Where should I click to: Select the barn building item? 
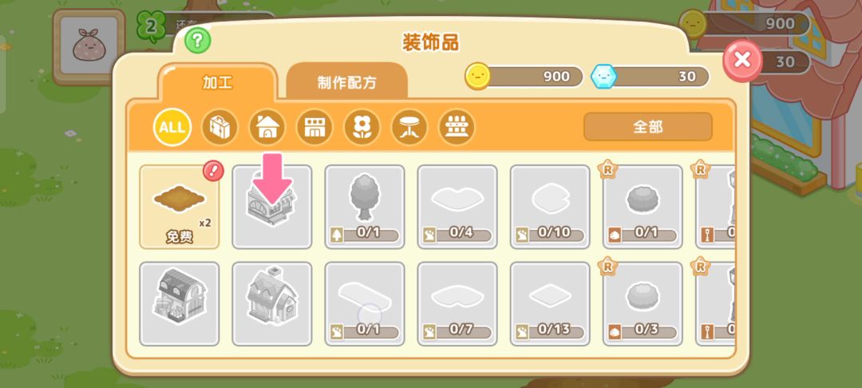click(180, 304)
